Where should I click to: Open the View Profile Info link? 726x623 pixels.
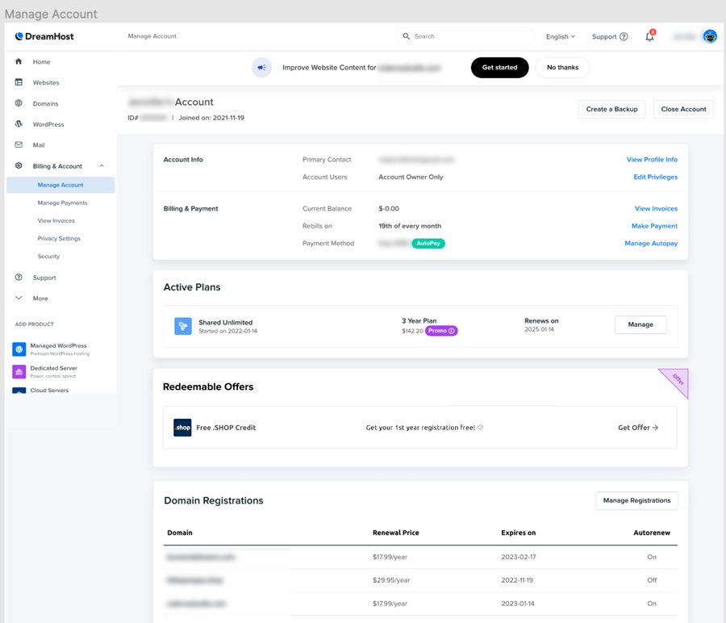(652, 160)
